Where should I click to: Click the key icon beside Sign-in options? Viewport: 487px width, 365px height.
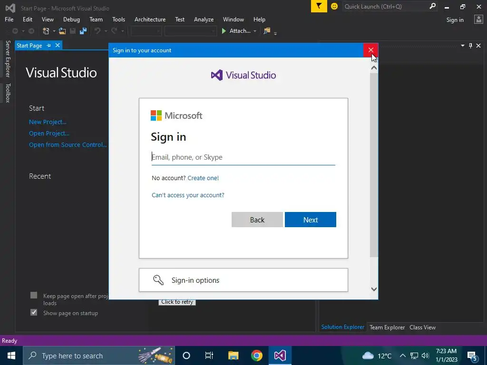point(158,280)
